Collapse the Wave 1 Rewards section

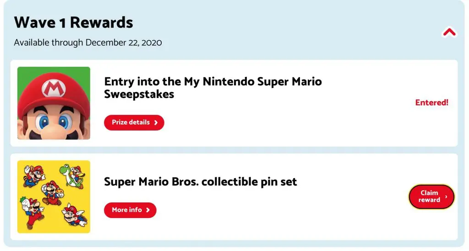[449, 32]
